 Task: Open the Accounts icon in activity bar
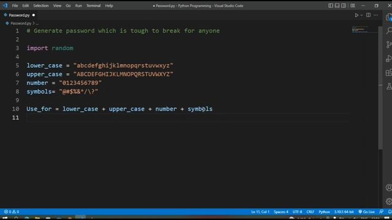click(389, 188)
